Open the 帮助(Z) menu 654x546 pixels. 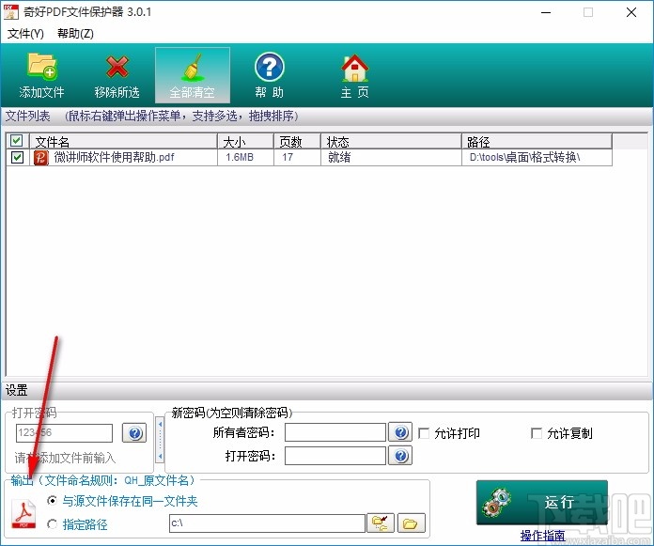(x=75, y=34)
